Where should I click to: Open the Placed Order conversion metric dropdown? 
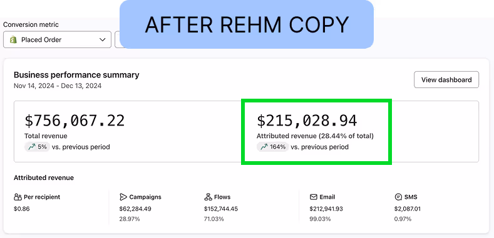58,39
